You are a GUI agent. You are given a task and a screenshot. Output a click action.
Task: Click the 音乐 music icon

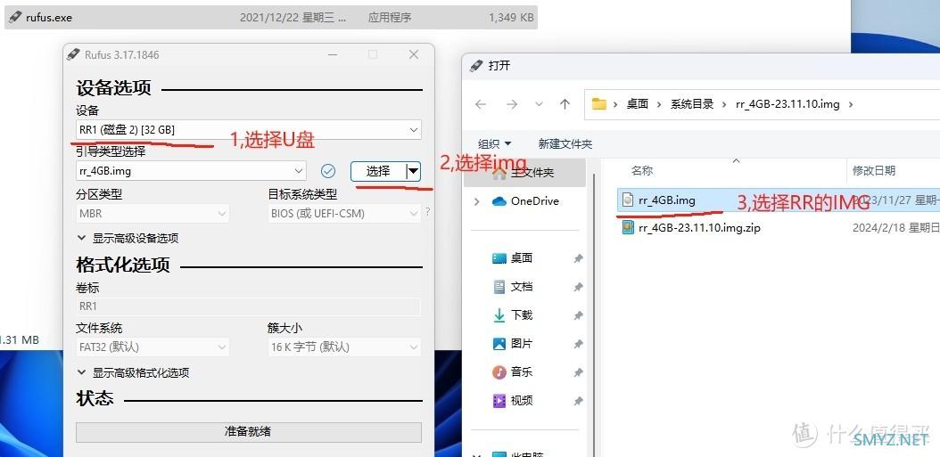(499, 372)
